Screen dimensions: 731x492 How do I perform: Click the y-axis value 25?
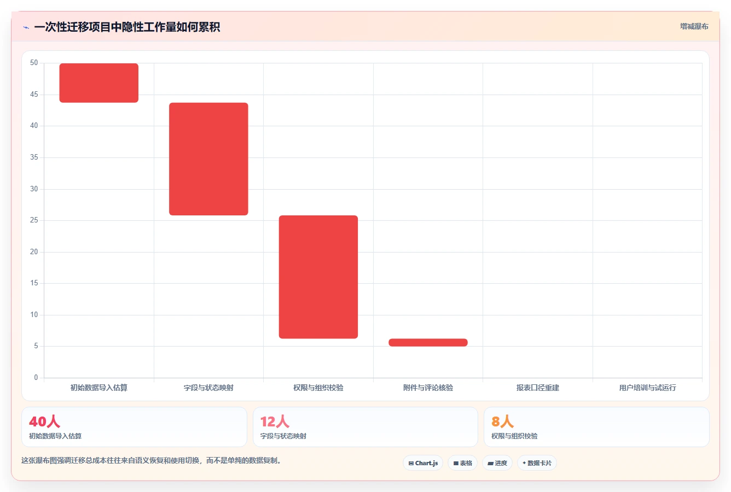coord(34,220)
